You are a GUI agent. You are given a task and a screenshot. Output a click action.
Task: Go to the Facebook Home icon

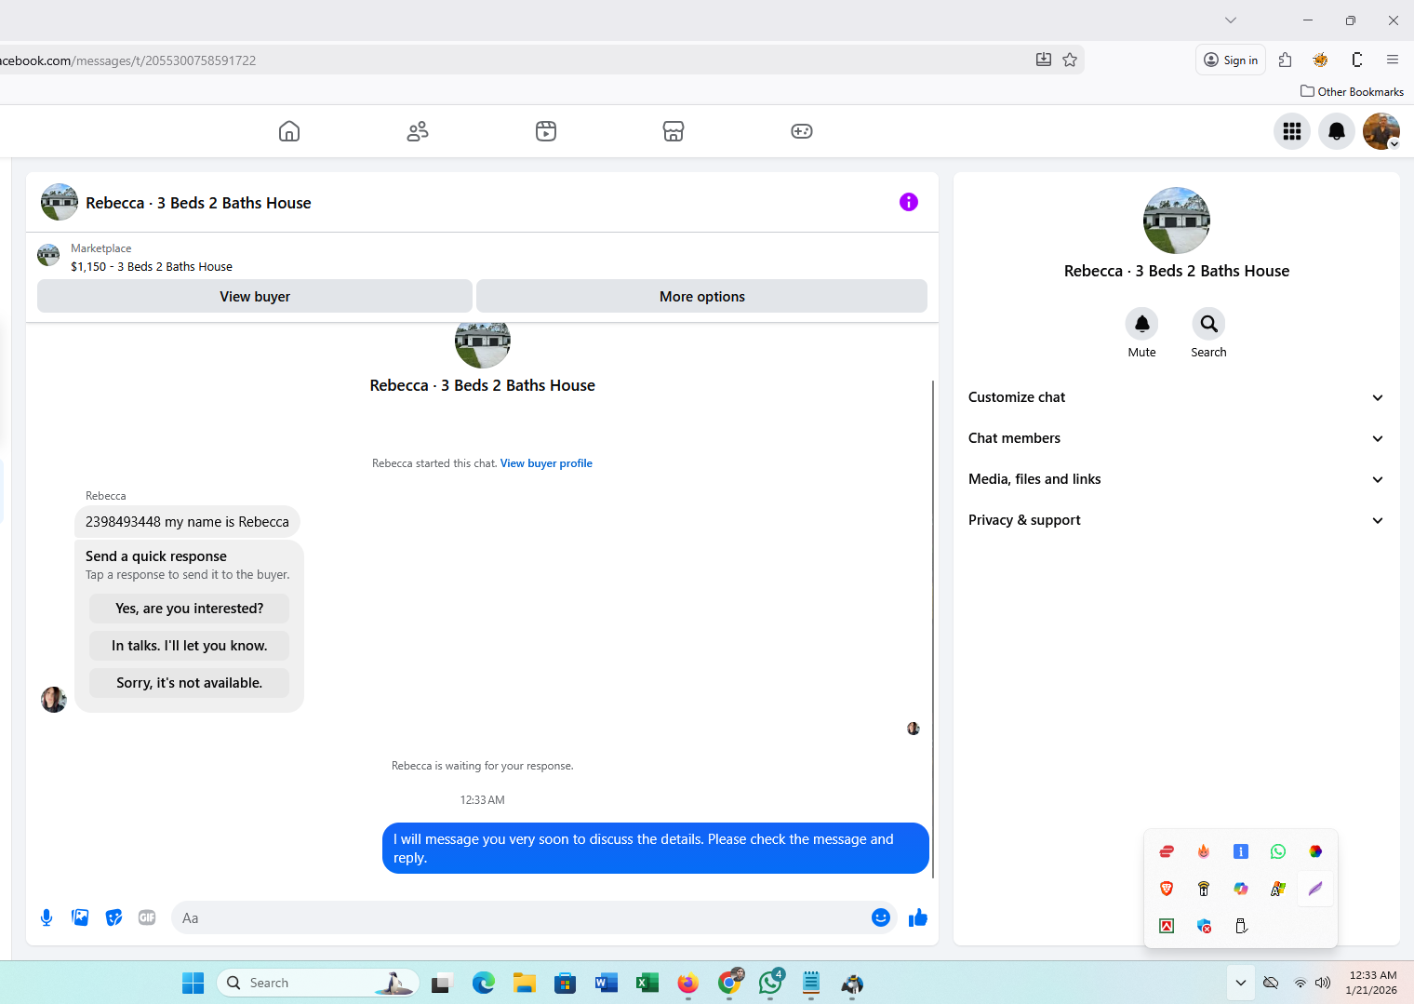(289, 131)
